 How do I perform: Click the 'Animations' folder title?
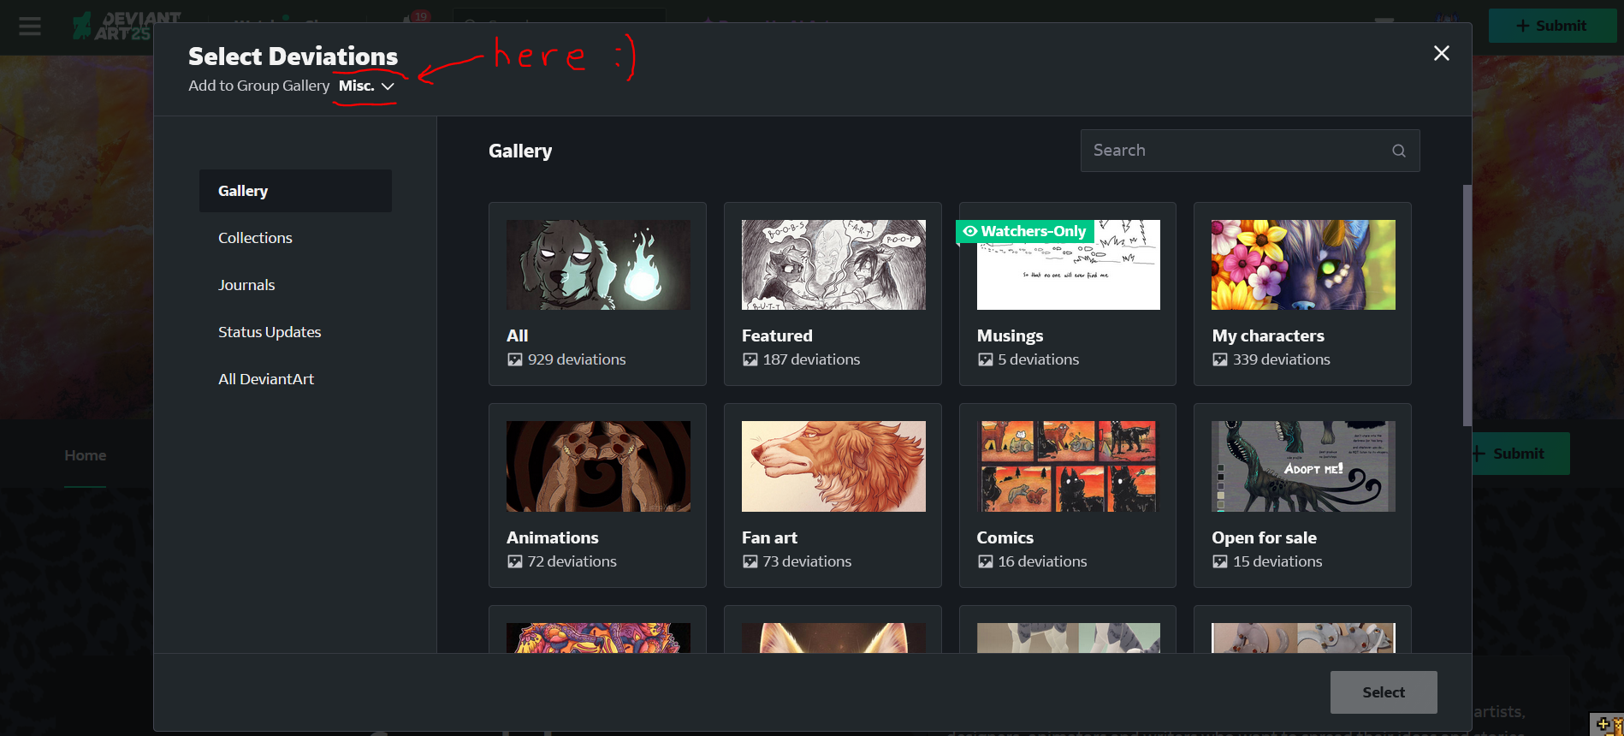click(x=553, y=537)
